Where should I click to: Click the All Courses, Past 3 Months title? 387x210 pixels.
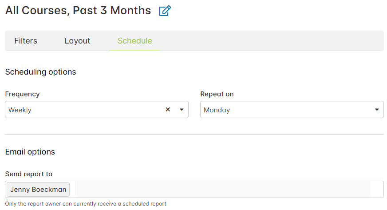pyautogui.click(x=78, y=11)
